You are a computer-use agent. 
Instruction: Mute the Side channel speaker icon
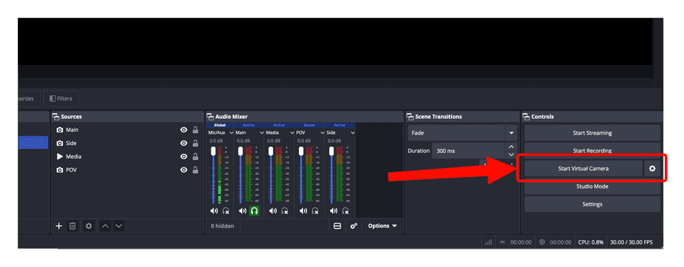[x=333, y=211]
